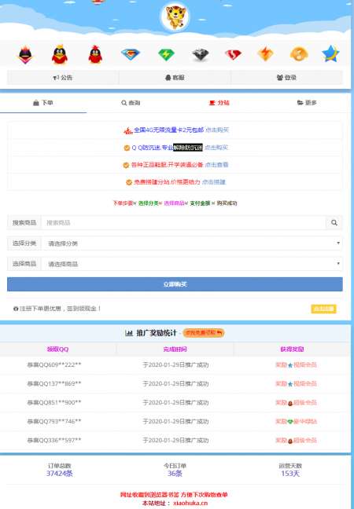This screenshot has width=354, height=509.
Task: Open the 更多 tab
Action: coord(307,103)
